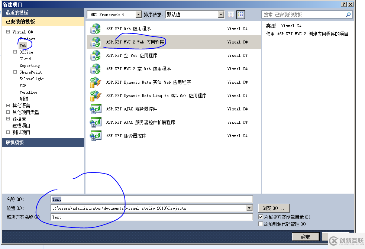
Task: Expand the Office tree node
Action: [15, 52]
